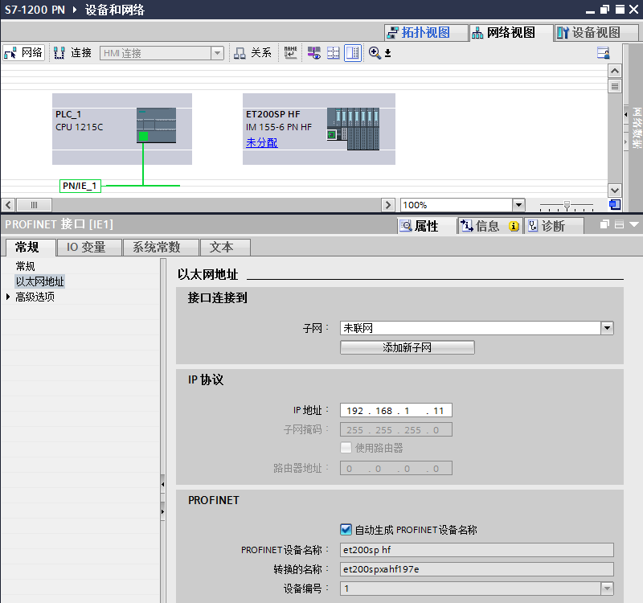Click the 未分配 (Not assigned) link
Viewport: 643px width, 603px height.
(x=262, y=142)
